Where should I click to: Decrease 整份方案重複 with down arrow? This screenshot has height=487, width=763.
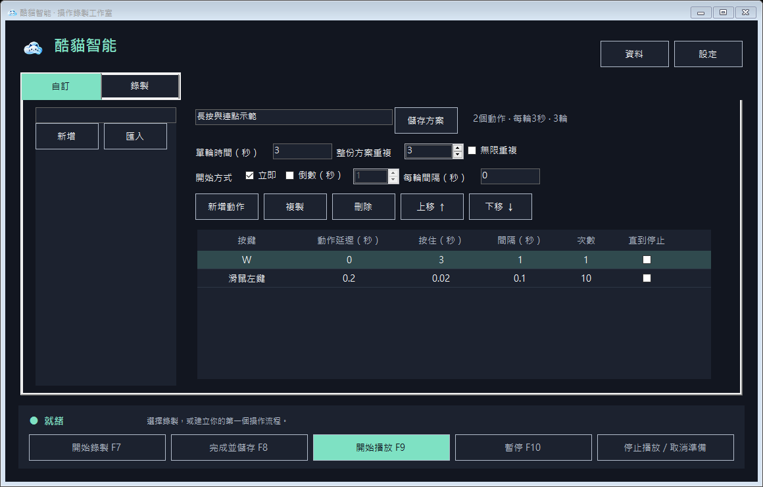click(x=457, y=155)
